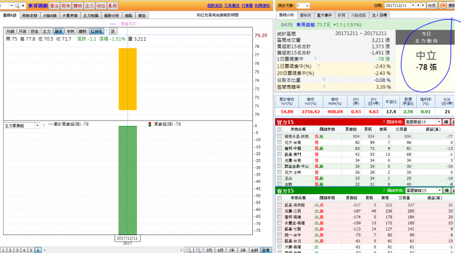Image resolution: width=461 pixels, height=253 pixels.
Task: Go to chart page 1
Action: (4, 250)
